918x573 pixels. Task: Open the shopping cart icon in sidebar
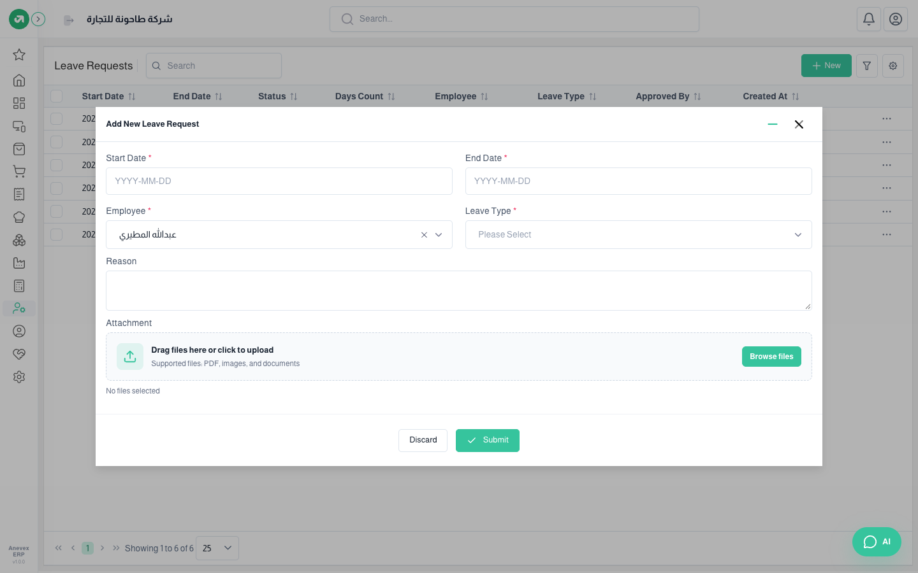coord(19,171)
